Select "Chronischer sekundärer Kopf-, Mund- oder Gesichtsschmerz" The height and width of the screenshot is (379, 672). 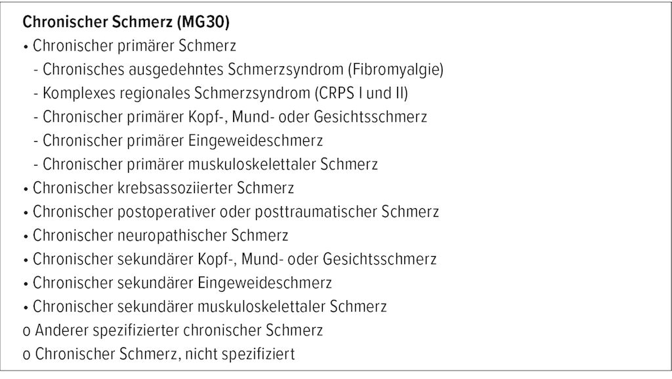(x=234, y=259)
